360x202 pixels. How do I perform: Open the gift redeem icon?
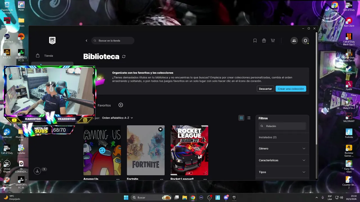coord(264,41)
